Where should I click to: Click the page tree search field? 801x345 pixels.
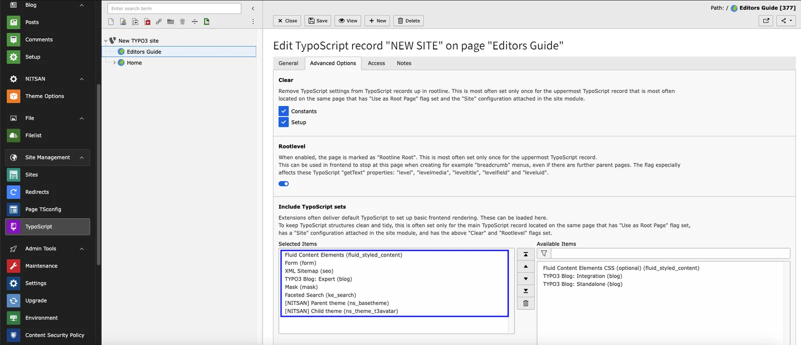pyautogui.click(x=174, y=8)
